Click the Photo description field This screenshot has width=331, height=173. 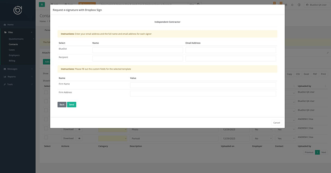174,129
